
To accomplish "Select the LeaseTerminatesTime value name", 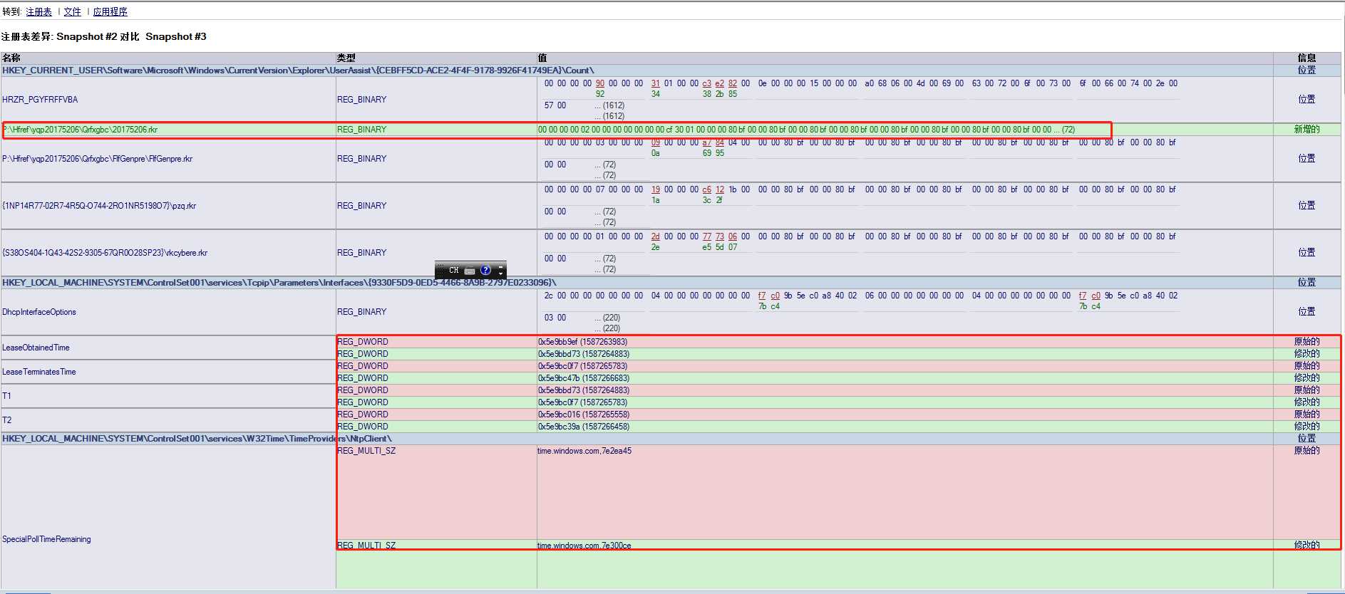I will pos(38,372).
